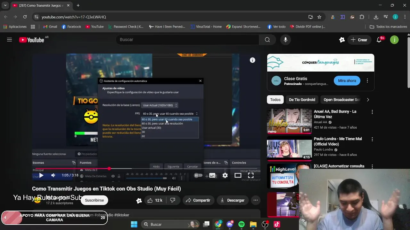The image size is (410, 230).
Task: Play the video with the play button
Action: tap(41, 175)
